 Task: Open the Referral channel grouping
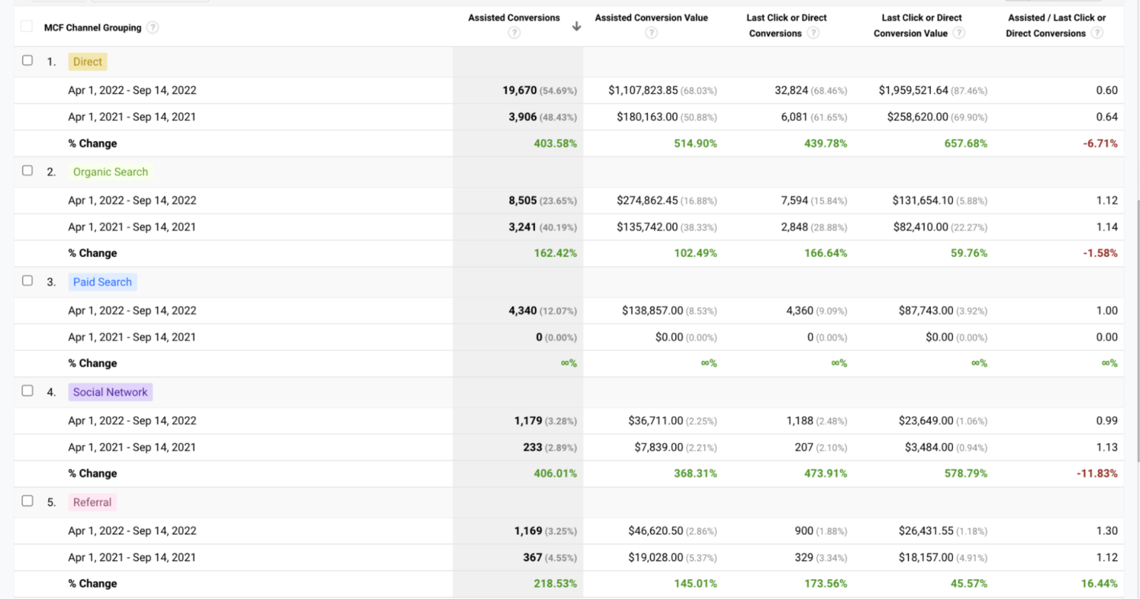92,503
